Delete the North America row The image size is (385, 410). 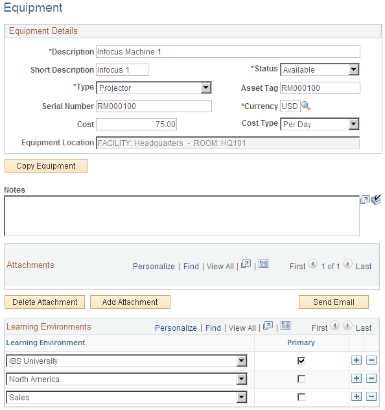click(x=371, y=378)
